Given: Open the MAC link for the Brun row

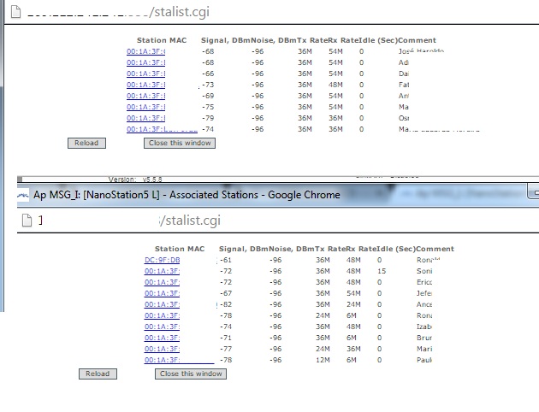Looking at the screenshot, I should 163,338.
